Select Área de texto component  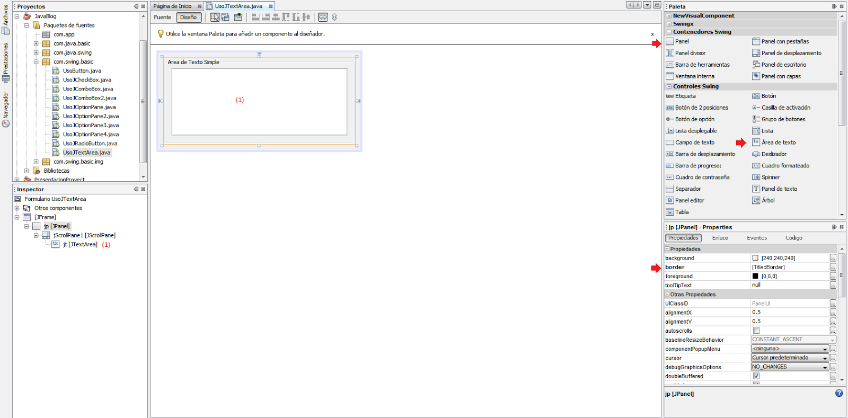point(774,143)
